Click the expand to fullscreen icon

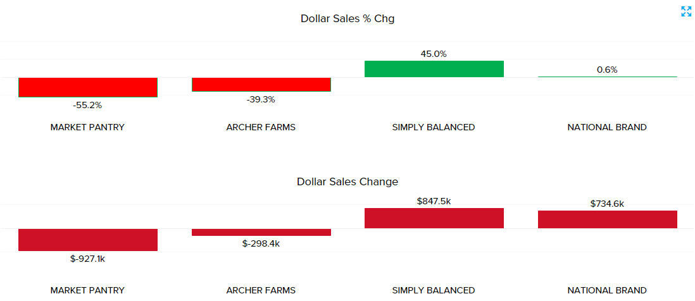[x=686, y=11]
